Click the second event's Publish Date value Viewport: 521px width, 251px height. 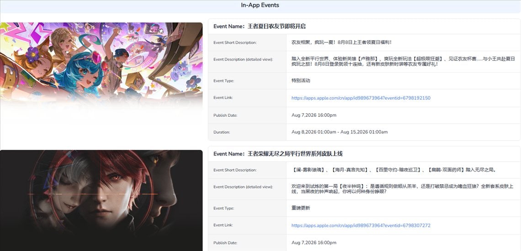[314, 243]
